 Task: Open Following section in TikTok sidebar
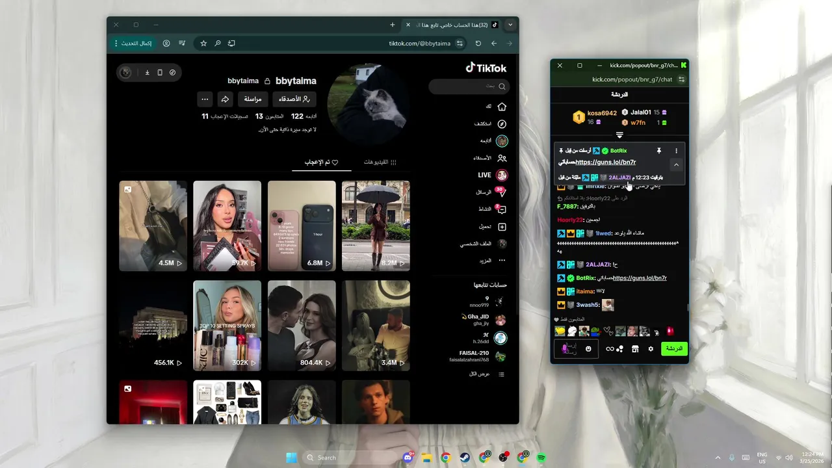click(x=494, y=141)
